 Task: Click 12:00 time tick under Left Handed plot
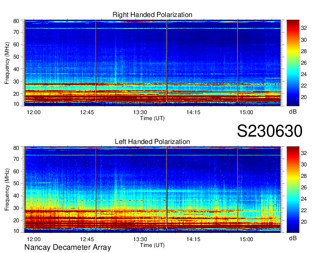[x=33, y=239]
